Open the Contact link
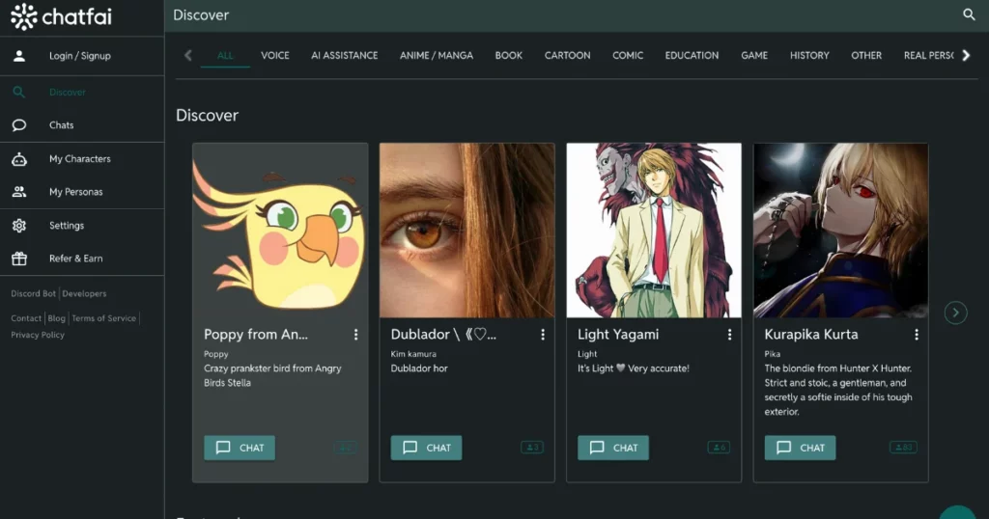Viewport: 989px width, 519px height. click(26, 318)
